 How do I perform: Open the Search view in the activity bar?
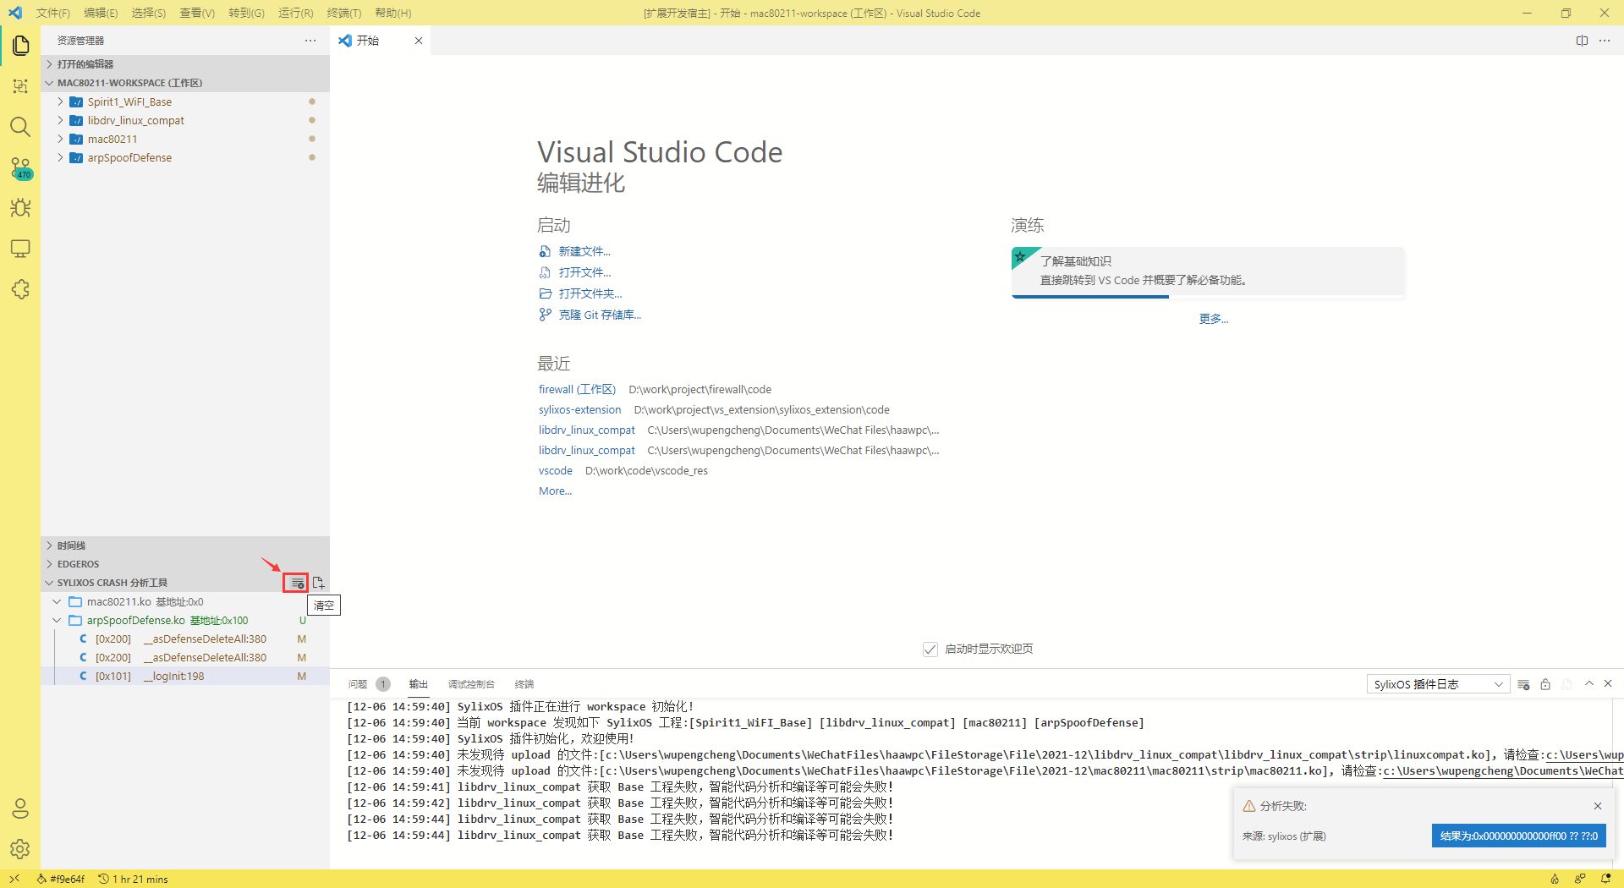tap(20, 127)
